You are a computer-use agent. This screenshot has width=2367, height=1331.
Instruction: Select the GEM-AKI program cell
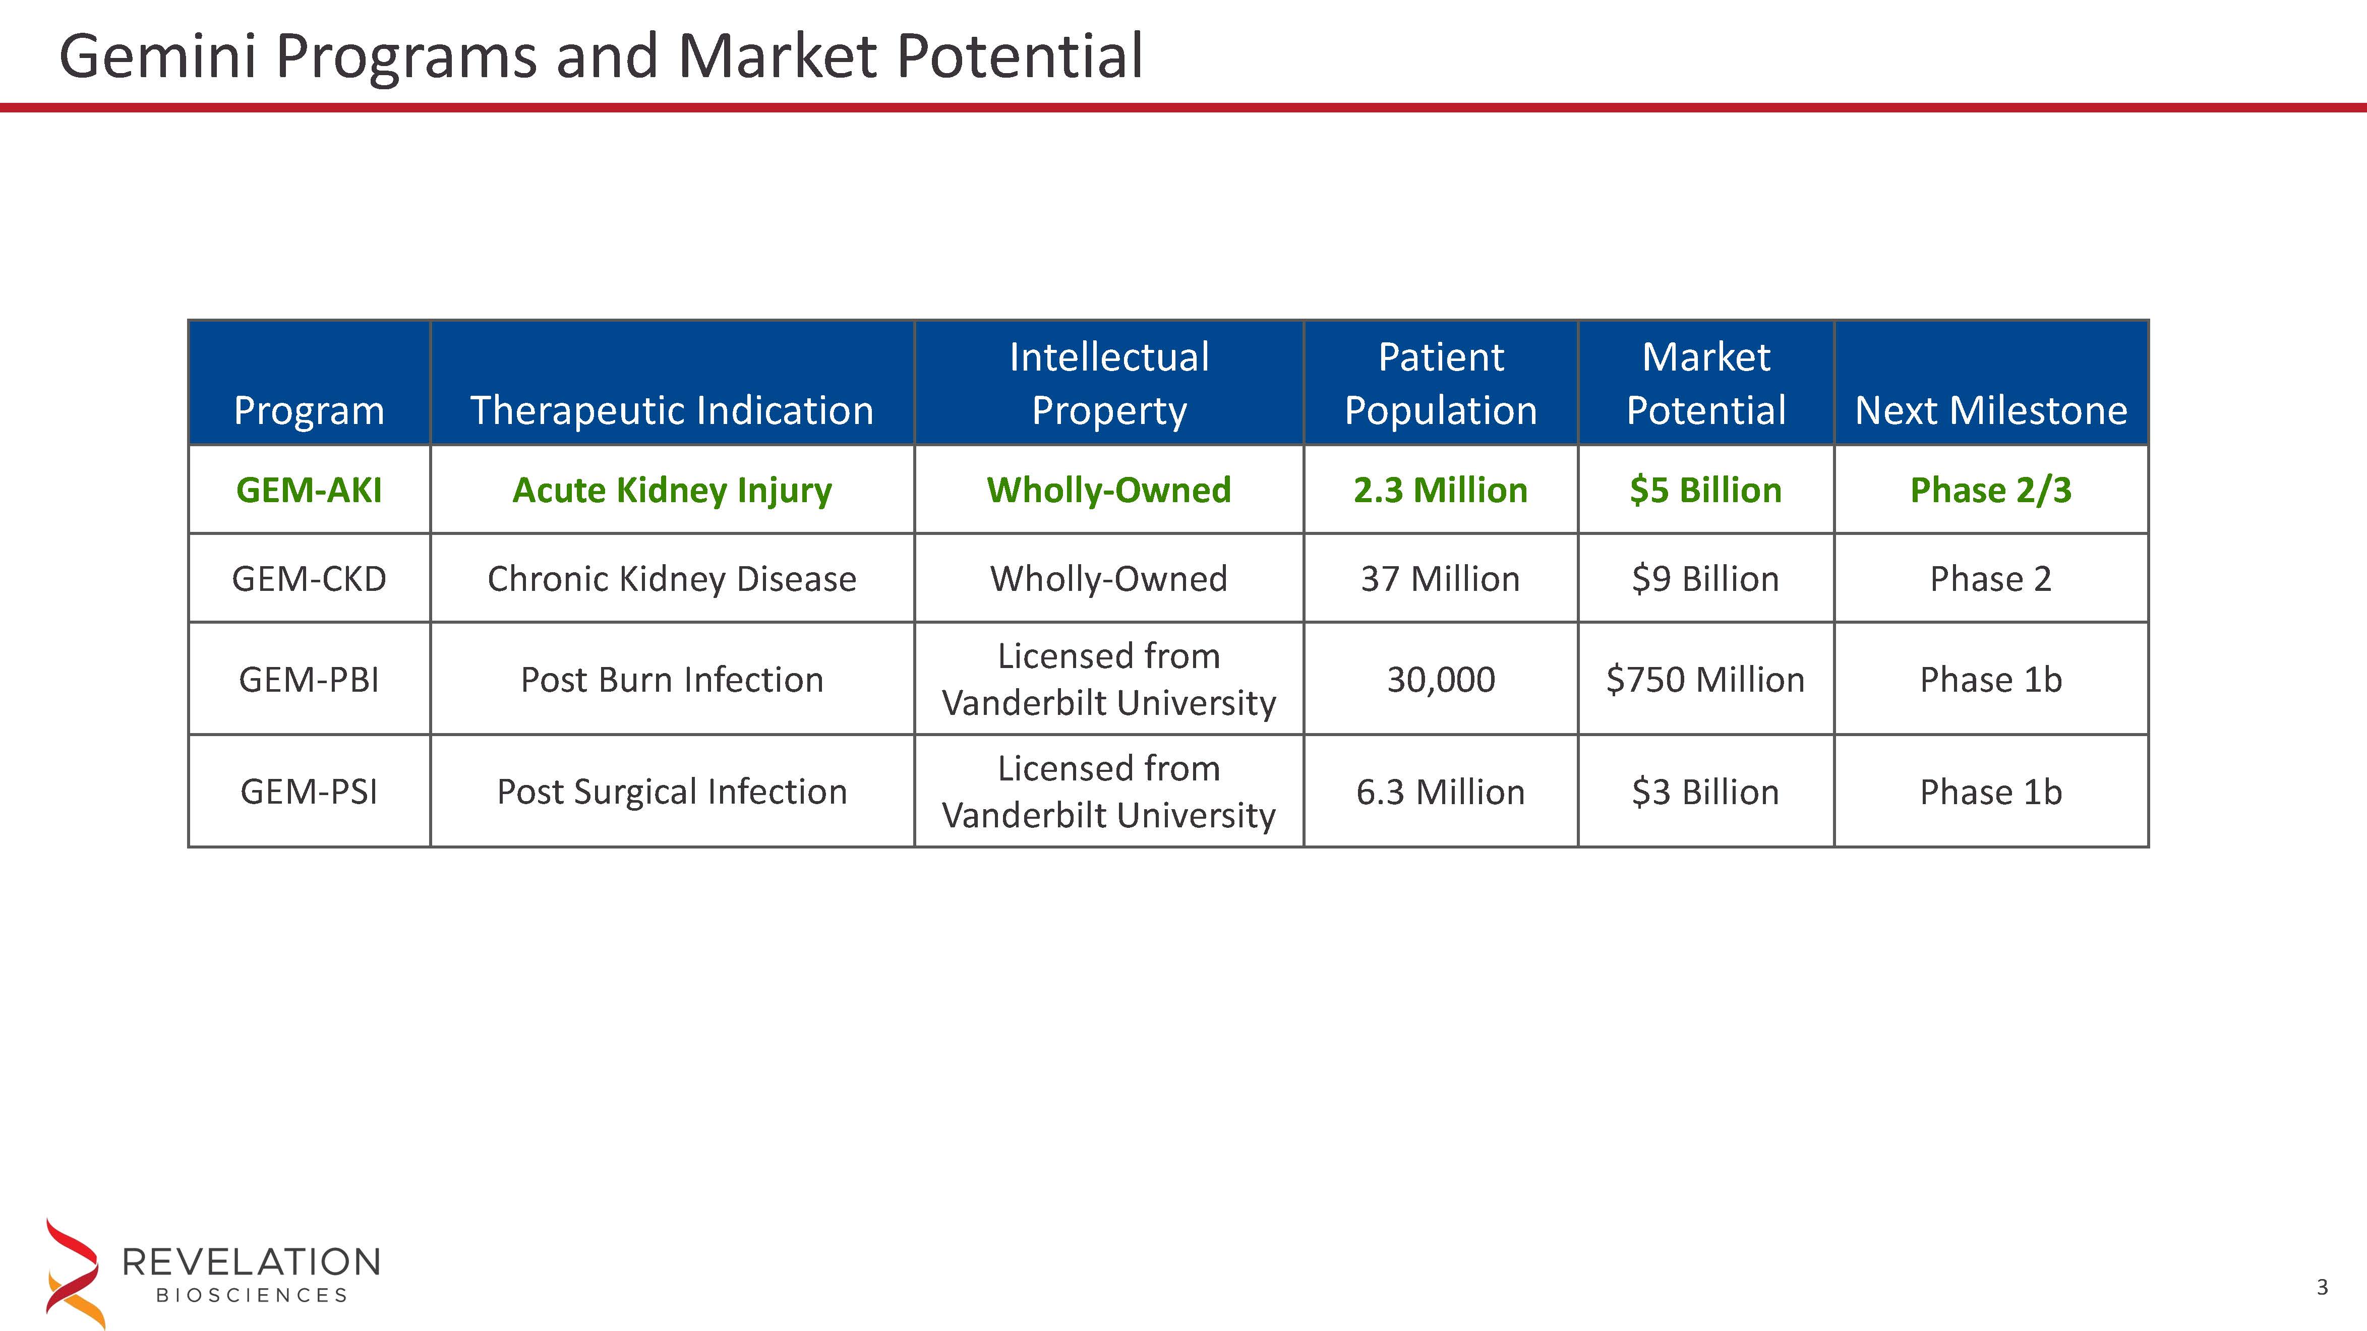coord(309,490)
